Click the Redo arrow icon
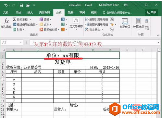The image size is (162, 118). pyautogui.click(x=14, y=5)
